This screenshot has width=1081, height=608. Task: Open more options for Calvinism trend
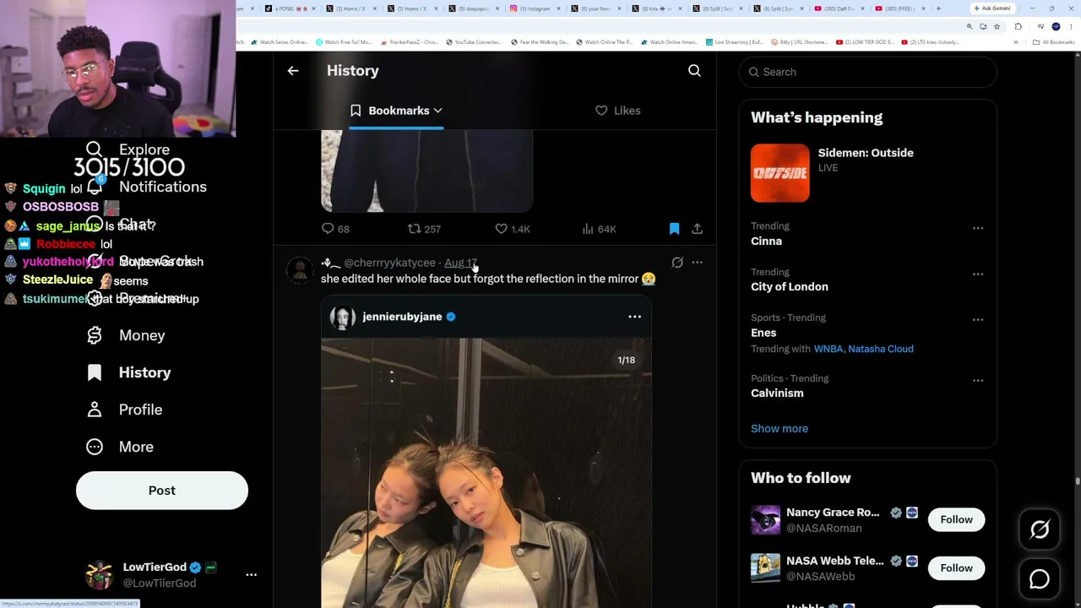point(977,380)
